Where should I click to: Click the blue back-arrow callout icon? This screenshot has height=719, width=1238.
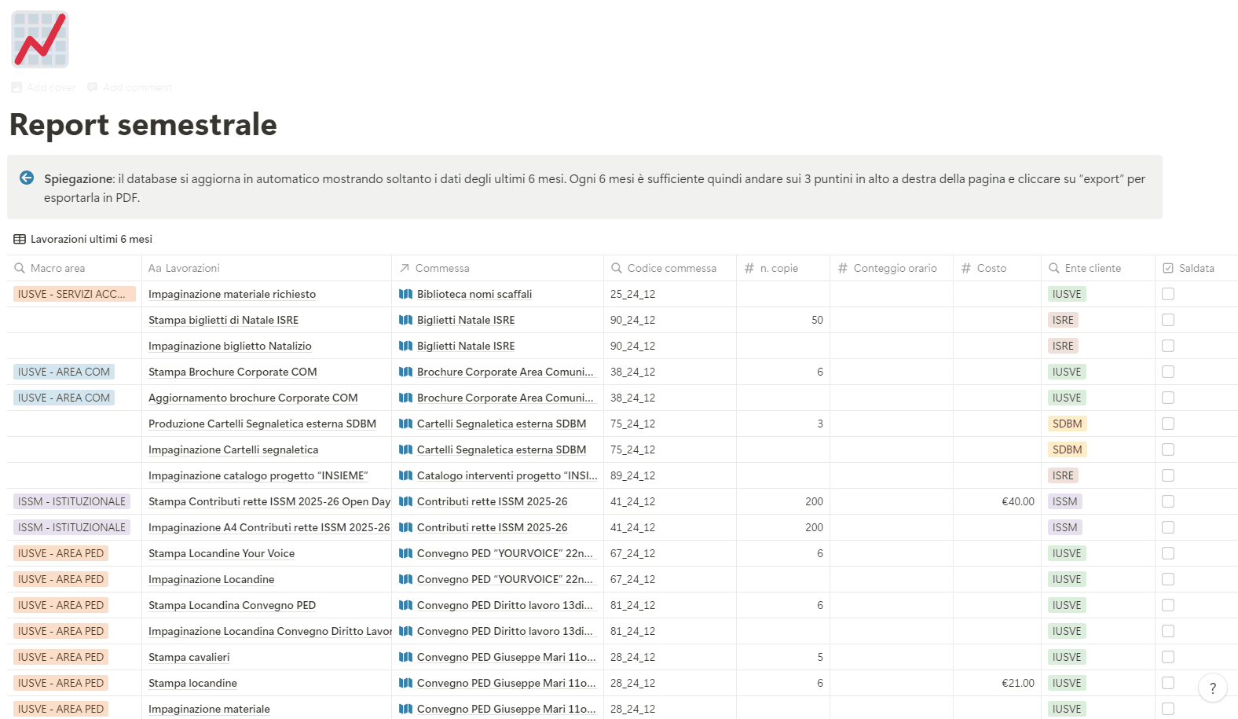pos(27,178)
